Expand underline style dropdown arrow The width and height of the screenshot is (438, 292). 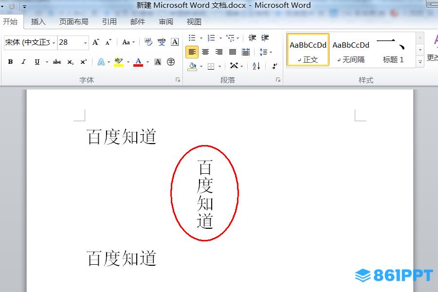tap(47, 62)
